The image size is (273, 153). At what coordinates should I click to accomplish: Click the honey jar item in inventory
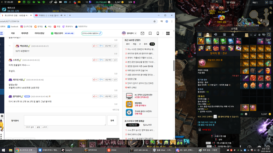point(268,71)
